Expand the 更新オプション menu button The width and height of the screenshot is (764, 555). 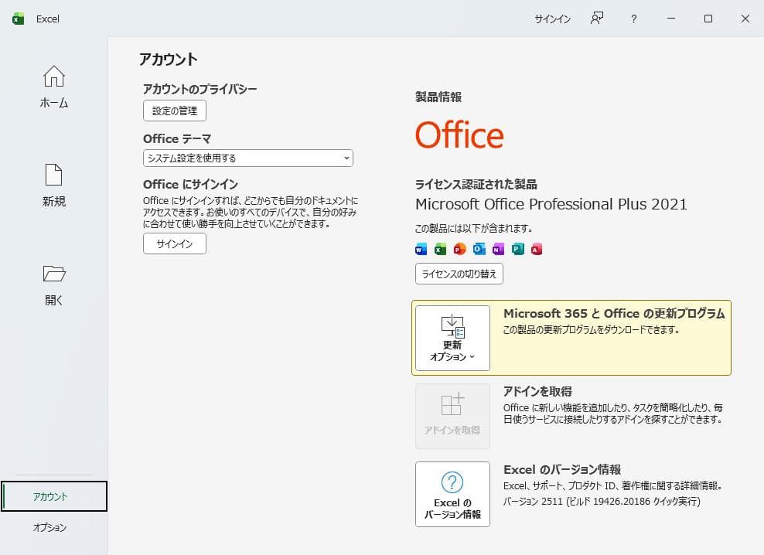[x=452, y=338]
